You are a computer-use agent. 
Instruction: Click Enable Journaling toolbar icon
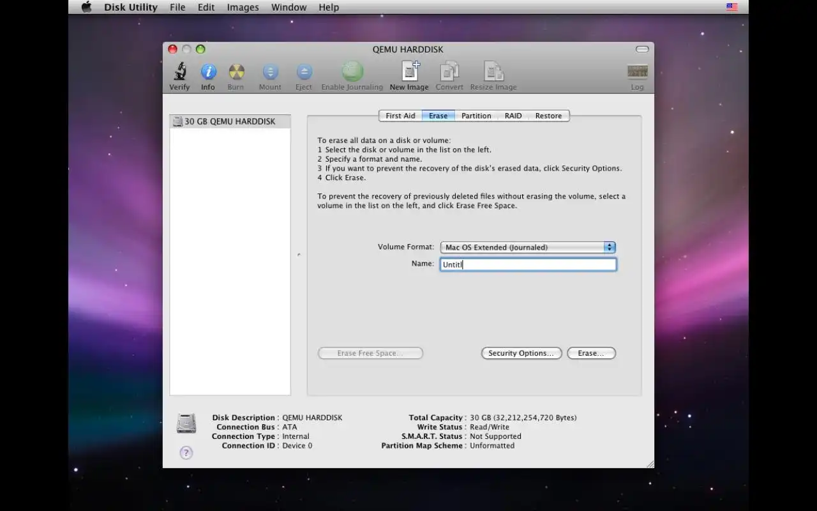pos(352,72)
